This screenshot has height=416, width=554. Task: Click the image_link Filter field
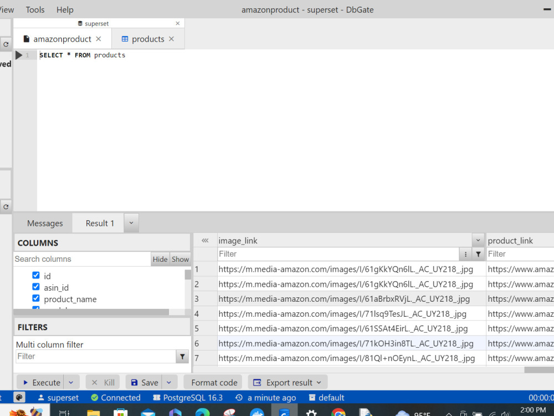pos(338,254)
